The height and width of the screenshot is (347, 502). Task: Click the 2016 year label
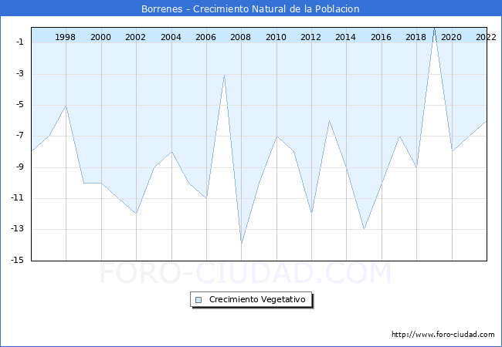tap(381, 37)
